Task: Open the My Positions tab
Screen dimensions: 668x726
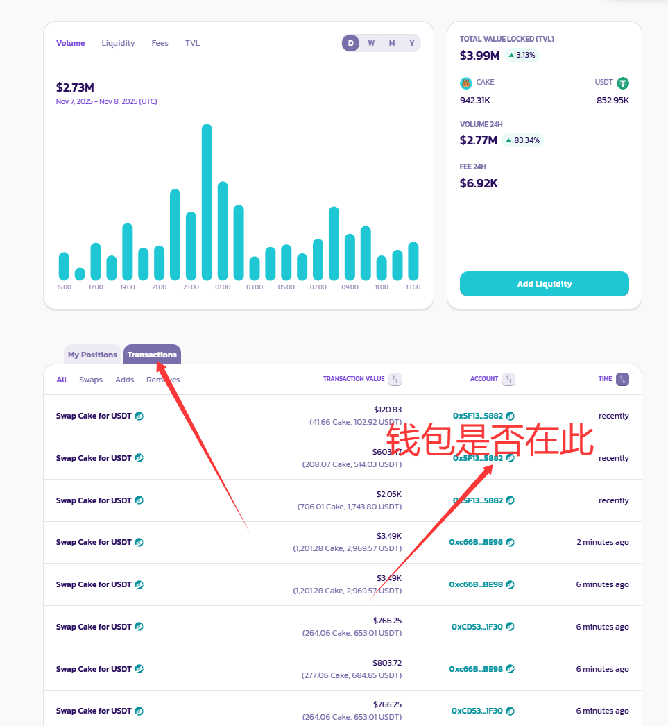Action: tap(92, 355)
